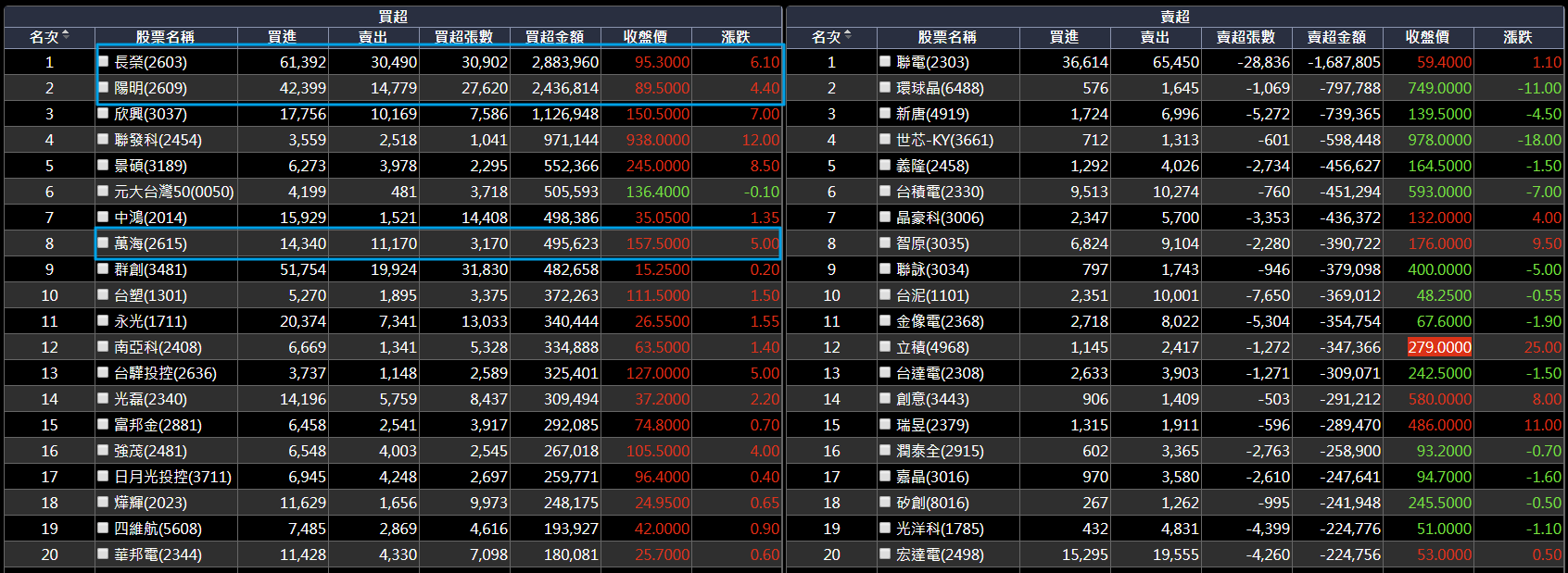1568x573 pixels.
Task: Sort by 漲跌 in the 買超 table
Action: 736,37
